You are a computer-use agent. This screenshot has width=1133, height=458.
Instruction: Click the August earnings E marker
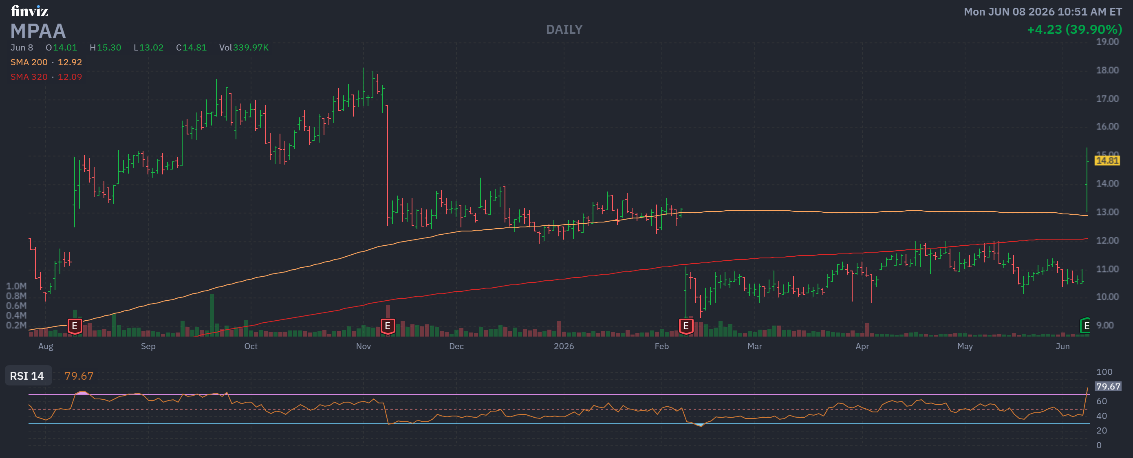click(75, 326)
